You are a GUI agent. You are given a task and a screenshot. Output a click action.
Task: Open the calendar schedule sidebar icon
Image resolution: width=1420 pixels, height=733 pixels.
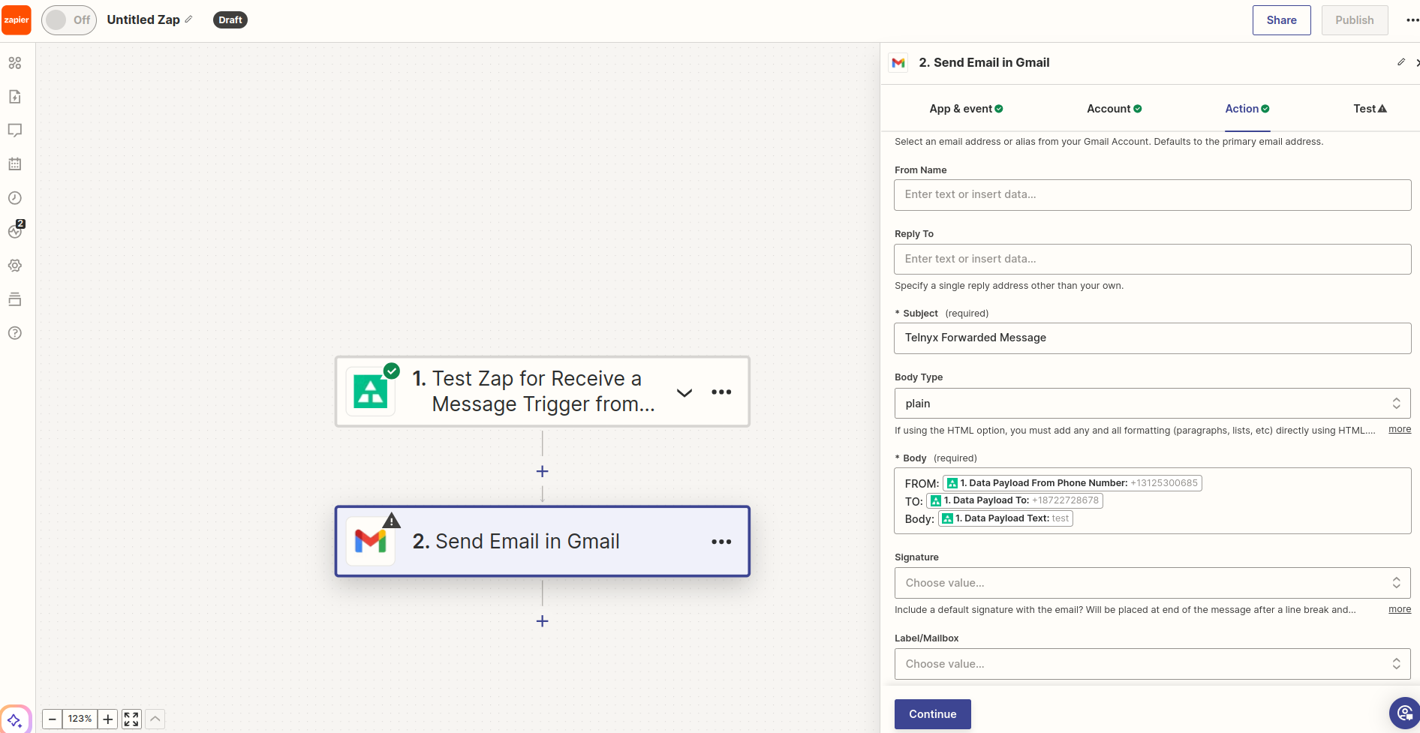coord(15,164)
